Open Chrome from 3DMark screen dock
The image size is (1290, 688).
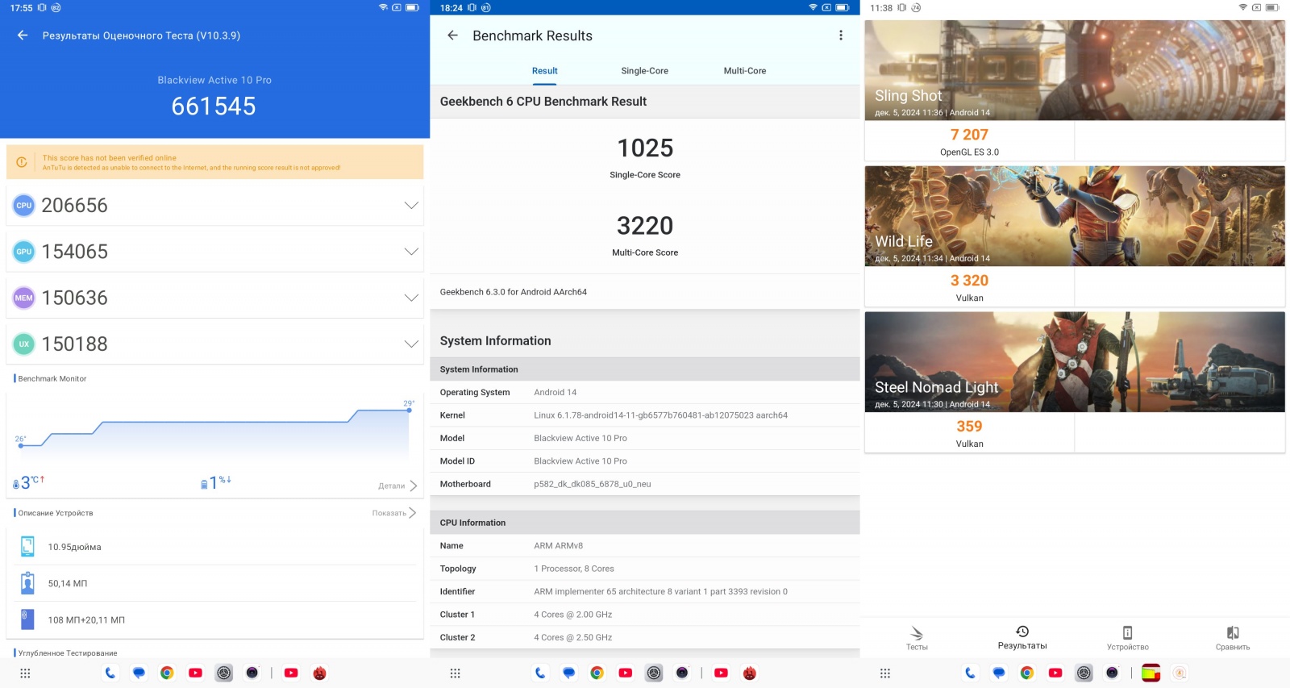(1026, 673)
